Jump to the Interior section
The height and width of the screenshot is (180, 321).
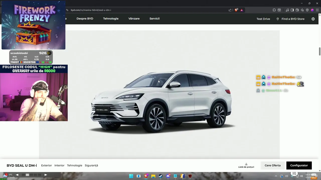tap(59, 165)
